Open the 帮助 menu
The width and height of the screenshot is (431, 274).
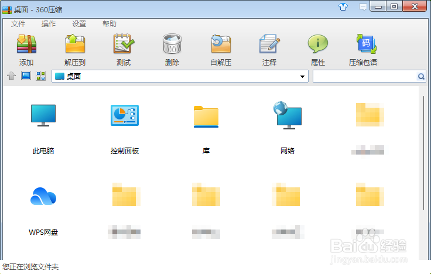tap(110, 24)
